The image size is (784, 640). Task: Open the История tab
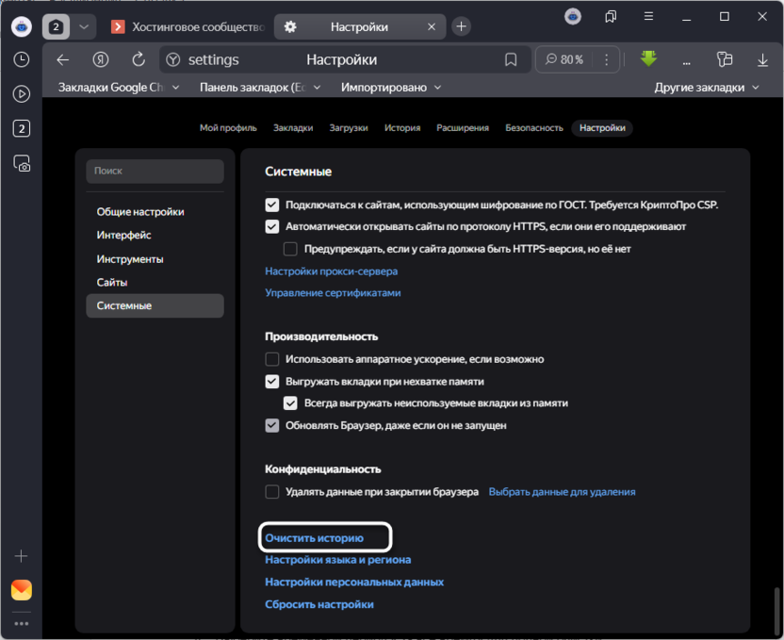click(x=402, y=128)
